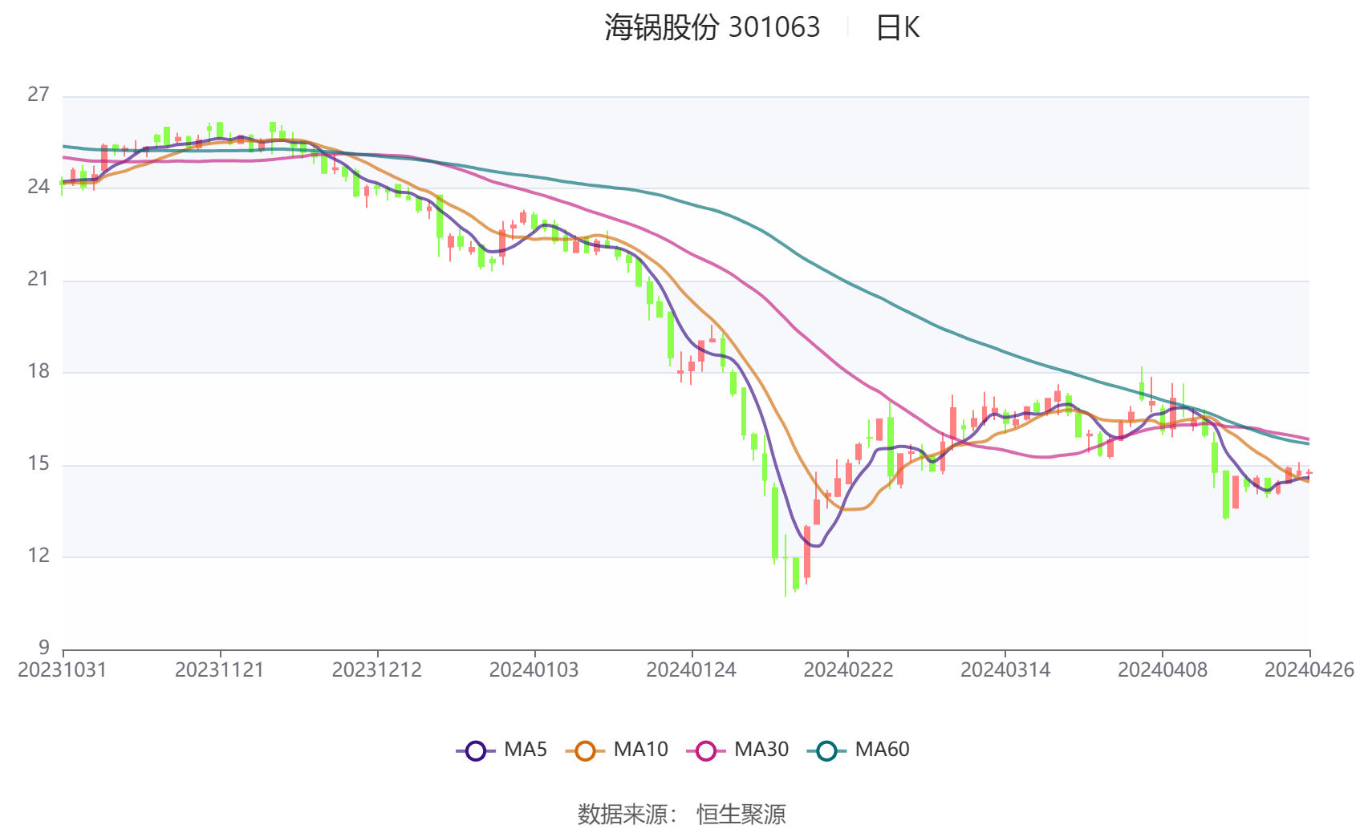1364x829 pixels.
Task: Select the 20231121 date axis label
Action: coord(220,670)
